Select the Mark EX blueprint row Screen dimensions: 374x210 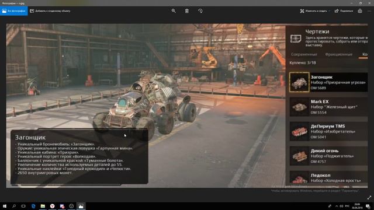point(328,107)
